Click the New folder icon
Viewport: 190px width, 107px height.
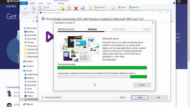point(90,9)
